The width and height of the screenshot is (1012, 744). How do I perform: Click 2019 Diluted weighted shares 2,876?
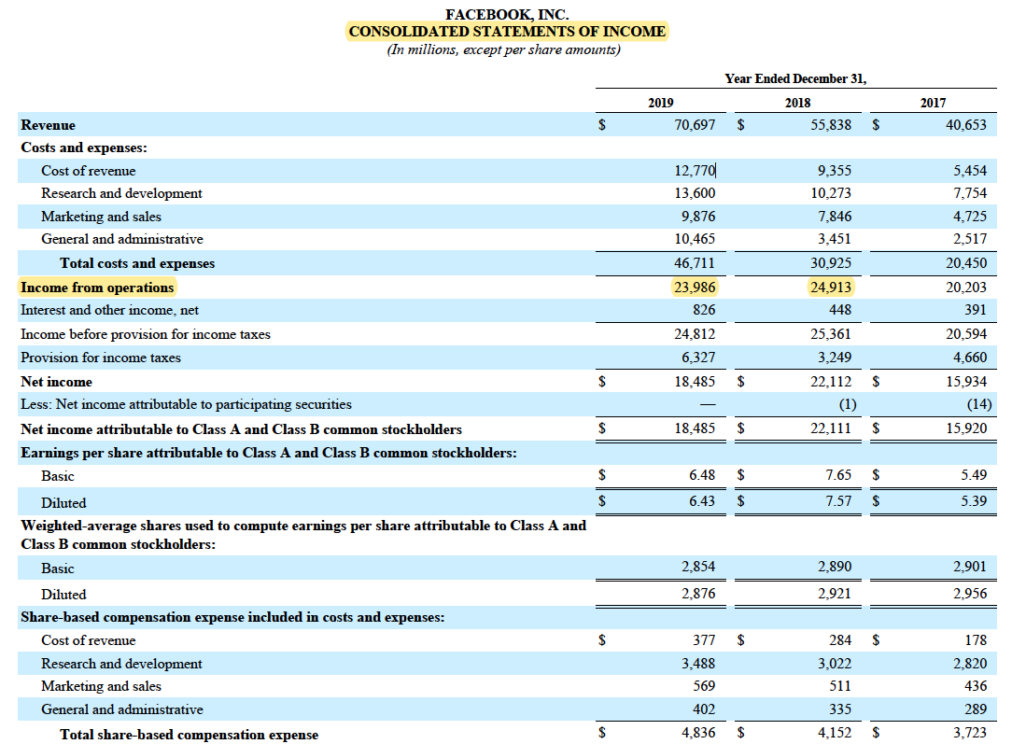[698, 593]
